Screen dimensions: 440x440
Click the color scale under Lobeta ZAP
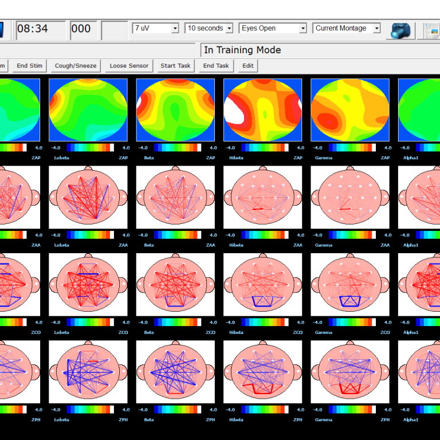tap(91, 148)
